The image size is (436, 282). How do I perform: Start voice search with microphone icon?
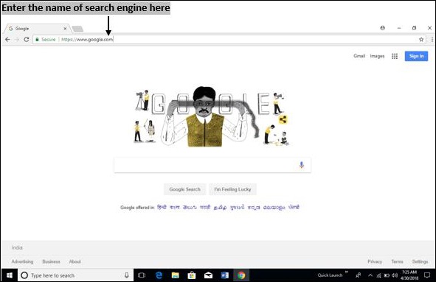[302, 165]
